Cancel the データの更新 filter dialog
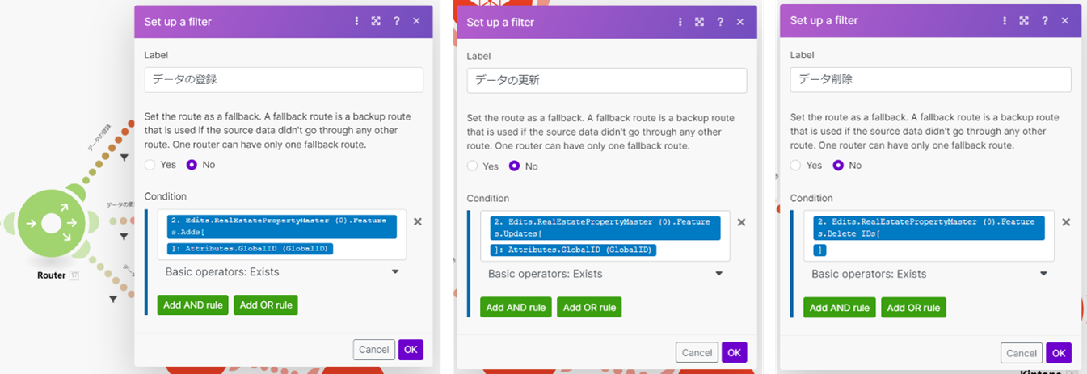 (697, 352)
